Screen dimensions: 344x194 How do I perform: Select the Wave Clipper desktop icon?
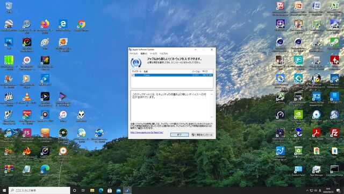(27, 115)
